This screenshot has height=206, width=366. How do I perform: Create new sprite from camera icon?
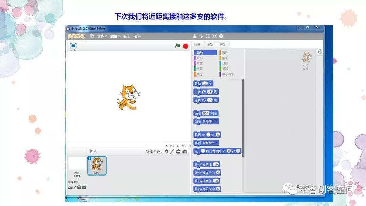point(185,152)
